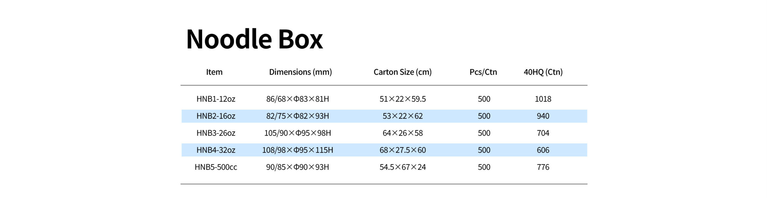Image resolution: width=767 pixels, height=198 pixels.
Task: Select the 940 container quantity
Action: click(543, 116)
